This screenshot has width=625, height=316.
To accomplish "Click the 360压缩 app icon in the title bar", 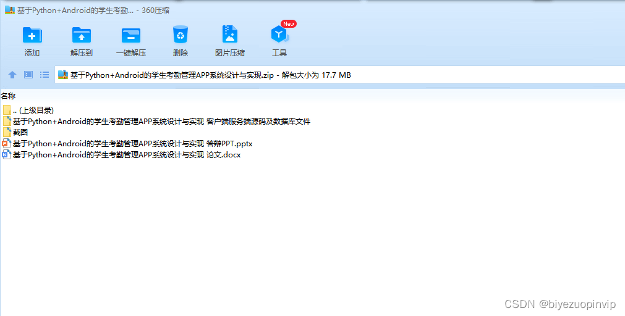I will 9,10.
